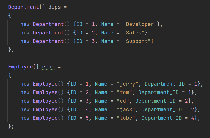This screenshot has height=138, width=210.
Task: Click the "Sales" string literal
Action: coord(134,33)
